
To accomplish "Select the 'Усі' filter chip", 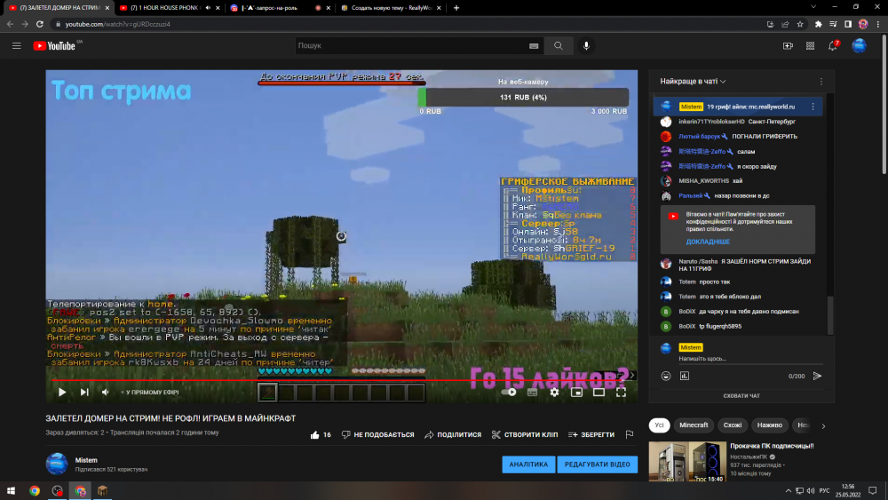I will (659, 425).
